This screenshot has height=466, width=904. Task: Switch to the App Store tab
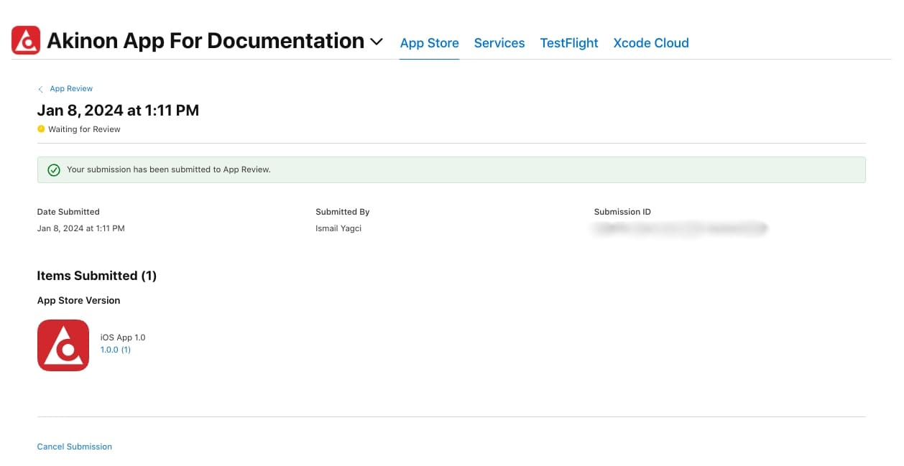pyautogui.click(x=429, y=43)
